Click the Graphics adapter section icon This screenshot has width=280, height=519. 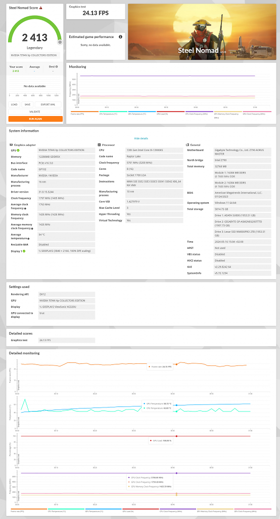tap(11, 144)
